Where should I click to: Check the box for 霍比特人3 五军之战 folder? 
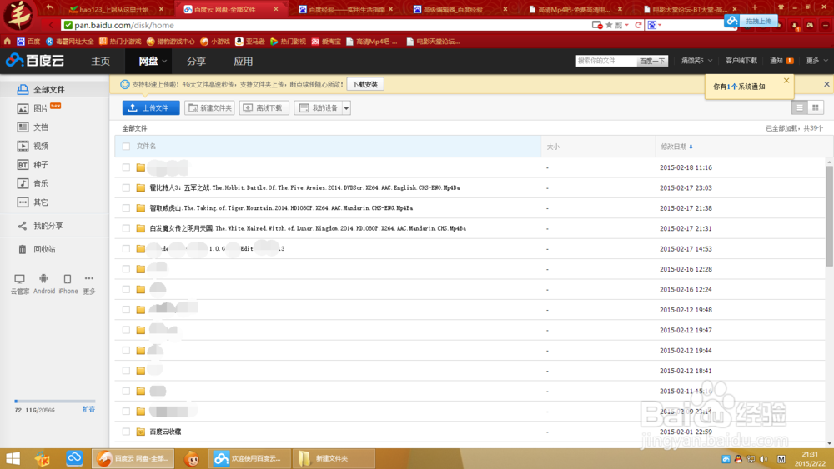126,187
